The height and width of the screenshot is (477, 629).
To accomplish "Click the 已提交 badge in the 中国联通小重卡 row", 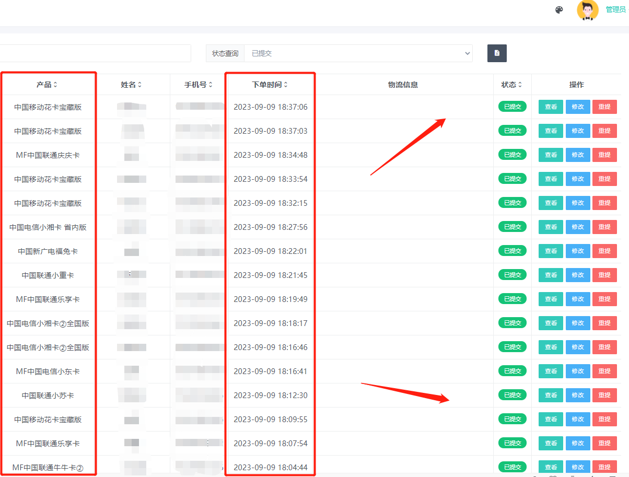I will (512, 275).
